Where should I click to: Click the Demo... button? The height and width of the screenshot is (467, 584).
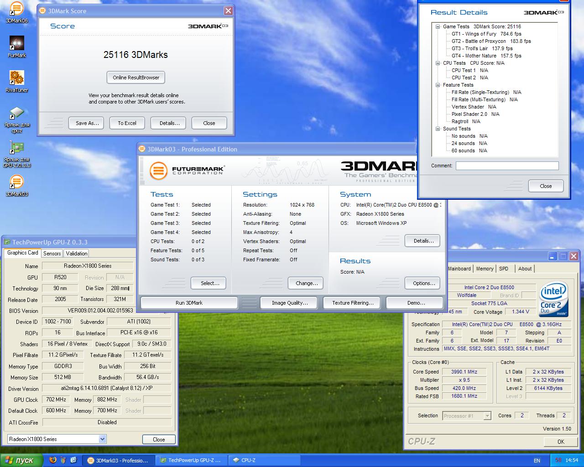pos(416,303)
